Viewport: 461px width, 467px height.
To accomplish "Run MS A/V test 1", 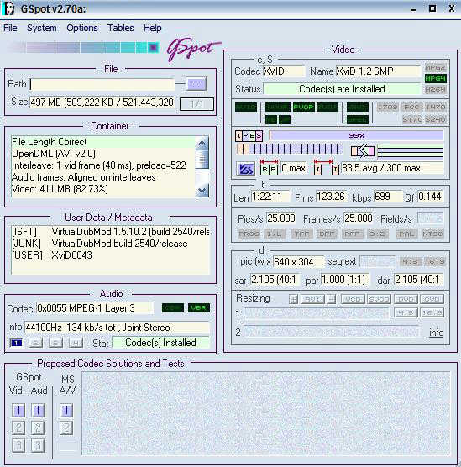I will pyautogui.click(x=66, y=410).
